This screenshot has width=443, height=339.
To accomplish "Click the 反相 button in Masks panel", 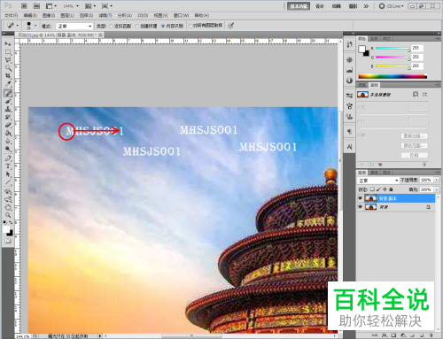I will coord(415,155).
